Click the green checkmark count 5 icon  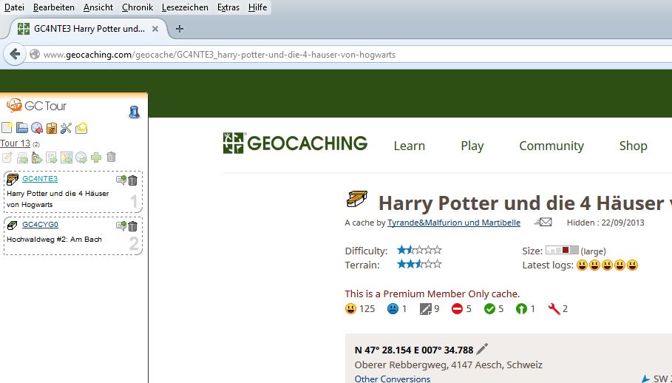tap(494, 308)
